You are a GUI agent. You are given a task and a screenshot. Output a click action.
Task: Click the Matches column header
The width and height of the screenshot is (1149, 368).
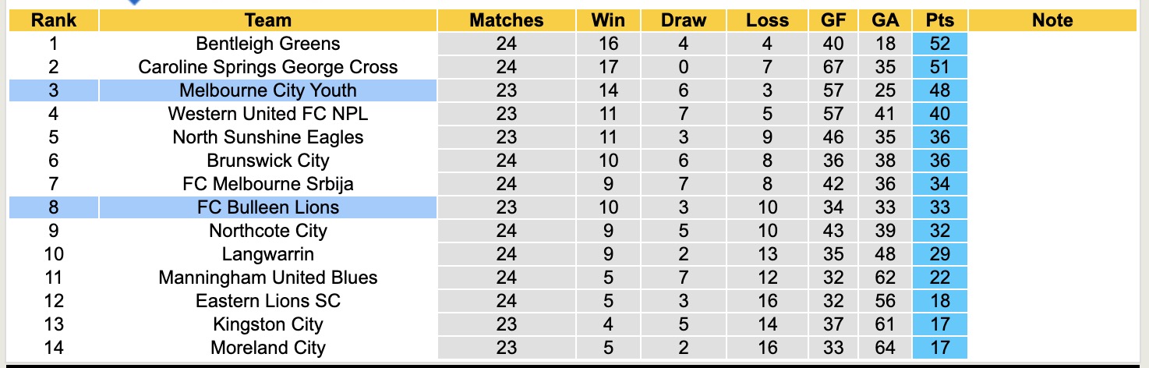point(506,20)
